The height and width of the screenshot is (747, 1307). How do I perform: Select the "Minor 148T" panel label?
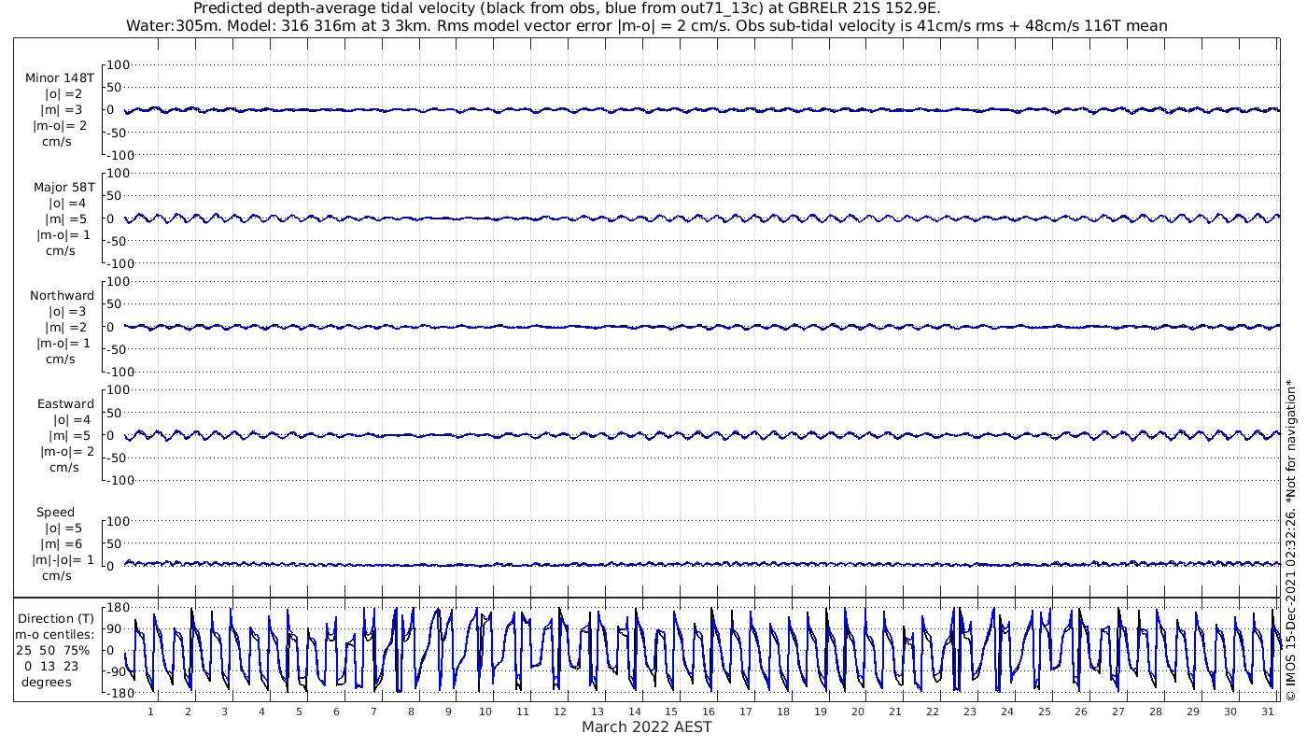60,78
